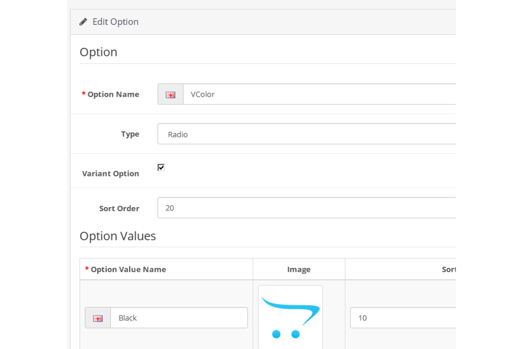Image resolution: width=523 pixels, height=349 pixels.
Task: Click the Option Name label text
Action: click(x=113, y=94)
